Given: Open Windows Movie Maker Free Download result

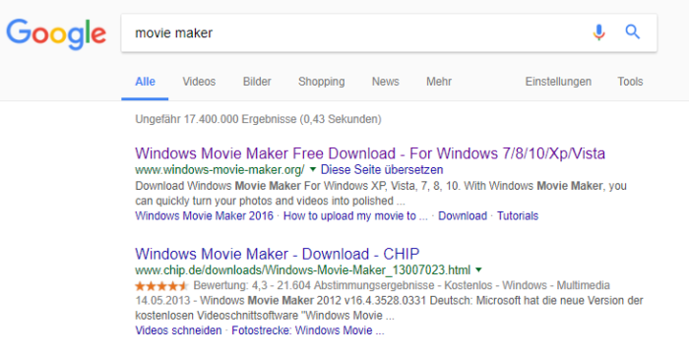Looking at the screenshot, I should (370, 153).
